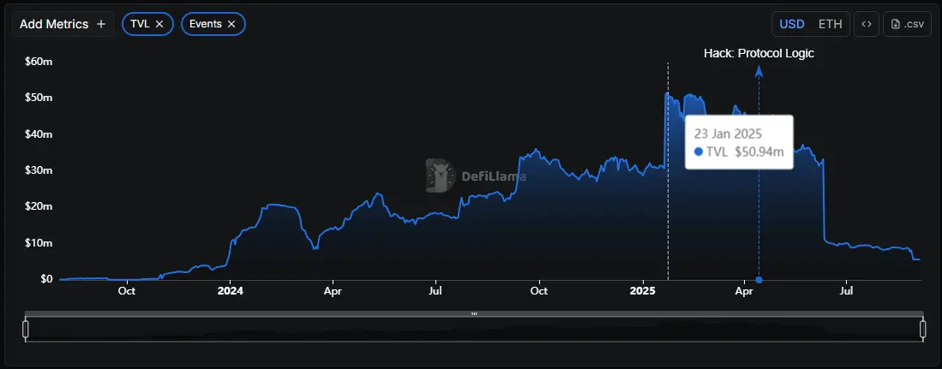Click the hack event arrowhead above the chart
Image resolution: width=942 pixels, height=369 pixels.
tap(759, 72)
